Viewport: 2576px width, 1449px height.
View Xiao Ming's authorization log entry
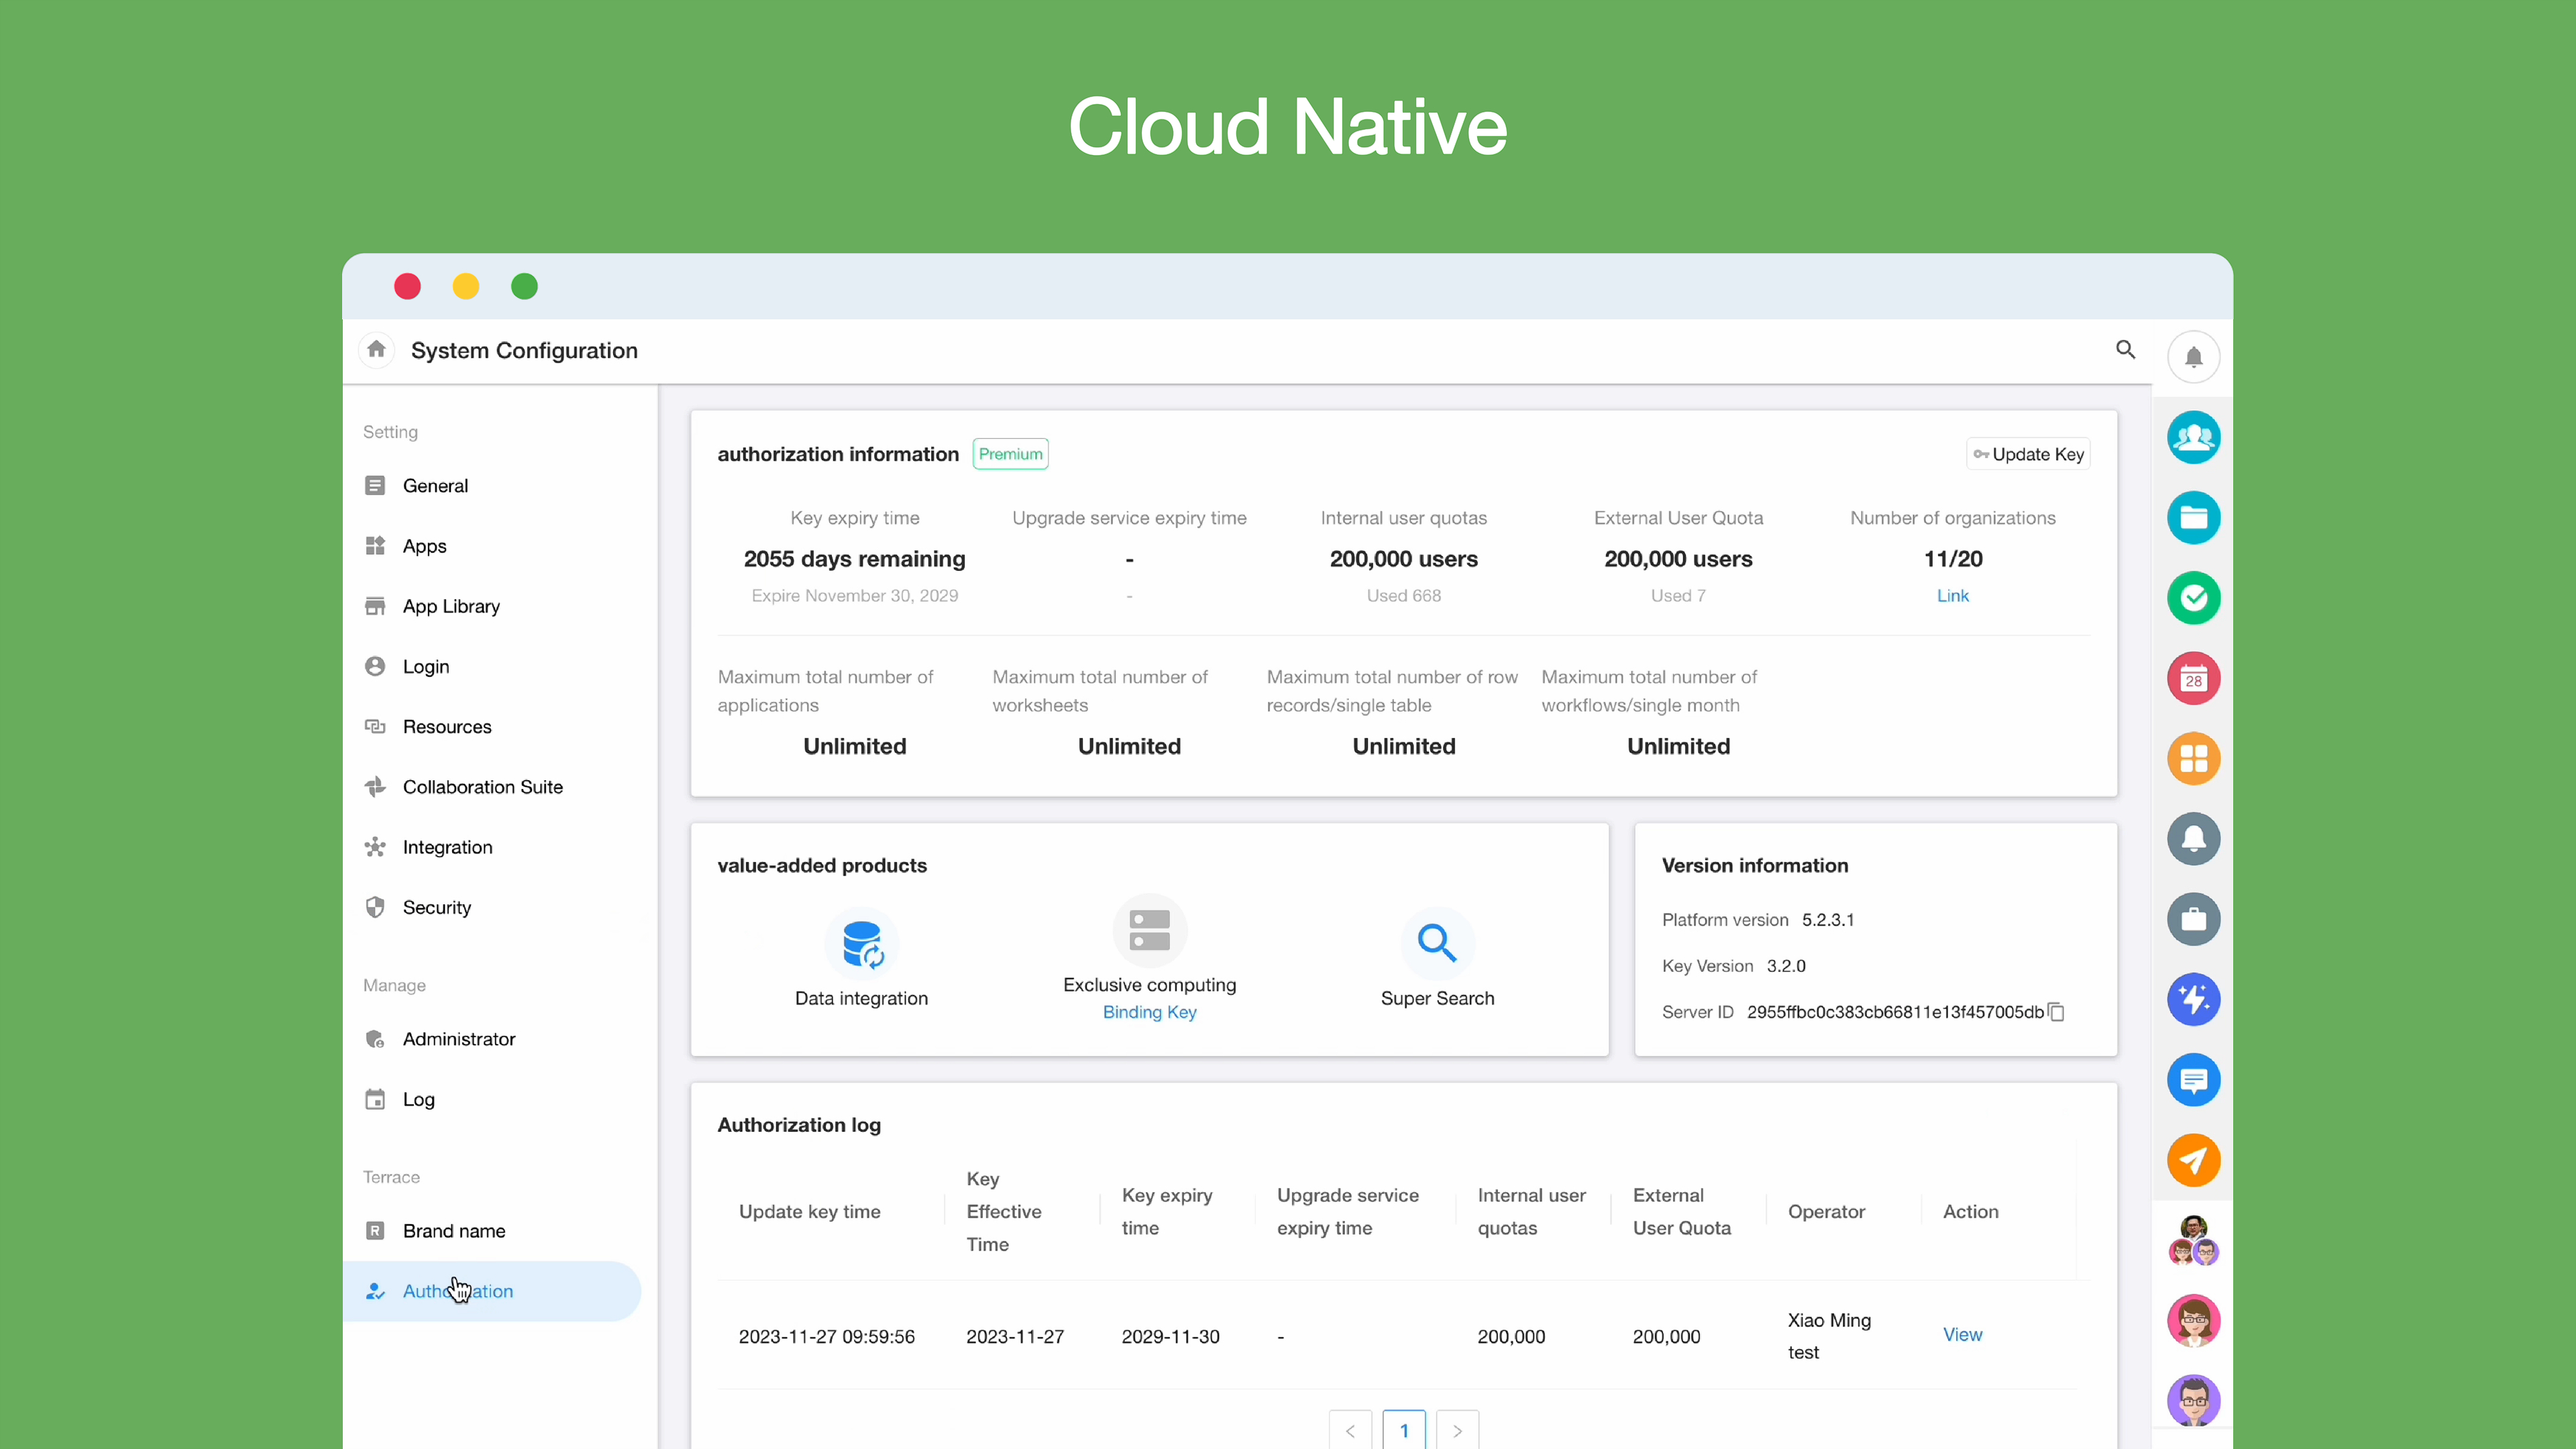point(1962,1334)
